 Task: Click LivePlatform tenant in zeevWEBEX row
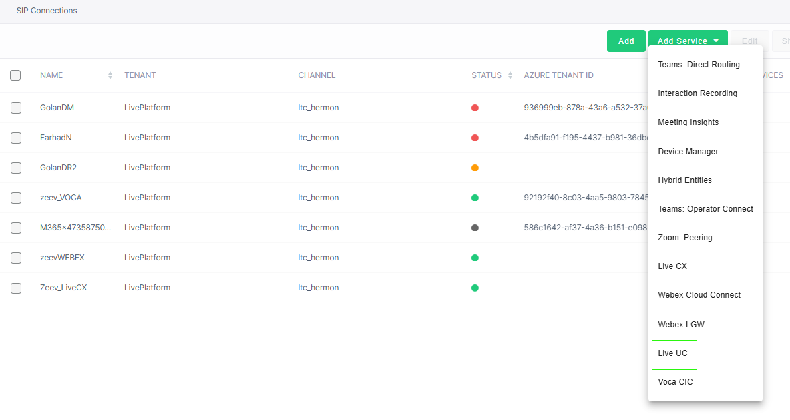[x=147, y=257]
